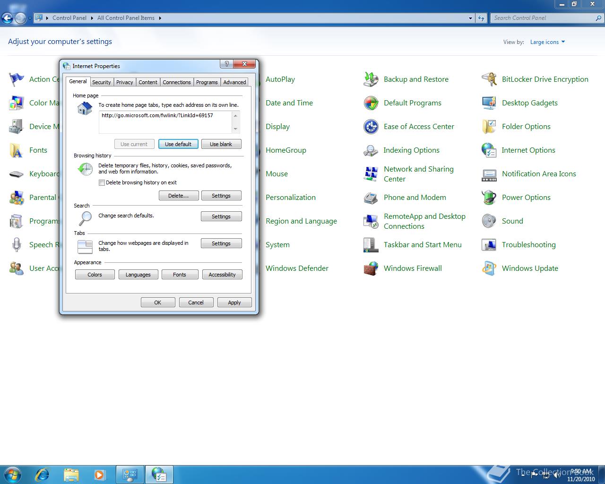Image resolution: width=605 pixels, height=484 pixels.
Task: Open the Indexing Options icon
Action: [371, 150]
